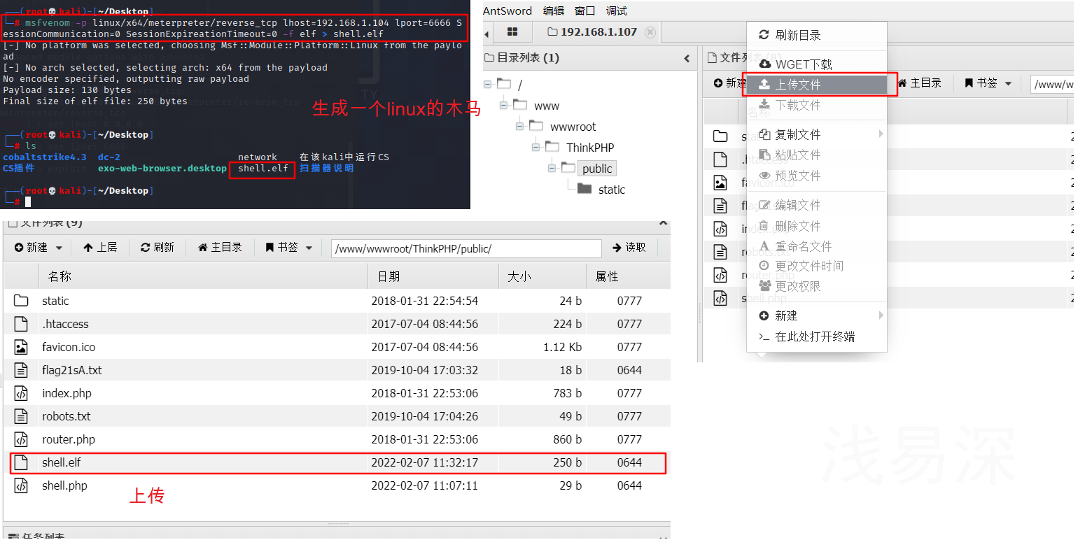Open the 书签 dropdown beside the truncated /www/w path
Screen dimensions: 1078x547
point(988,83)
